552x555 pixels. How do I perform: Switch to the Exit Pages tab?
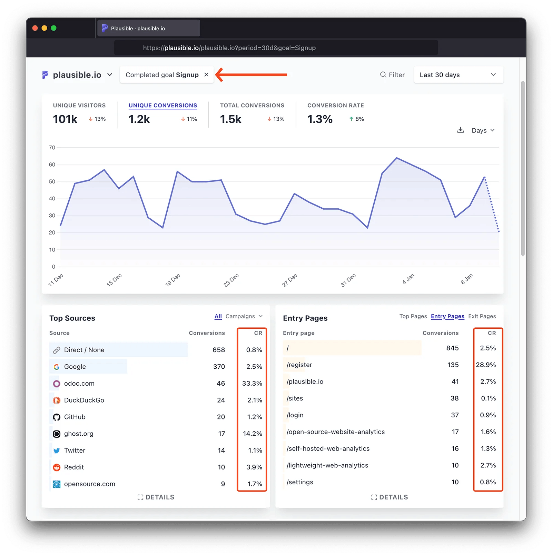pyautogui.click(x=482, y=316)
